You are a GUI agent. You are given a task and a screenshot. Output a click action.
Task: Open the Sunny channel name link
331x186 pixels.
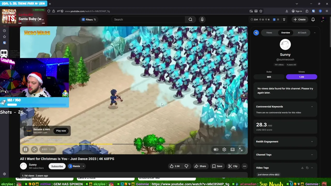[x=33, y=165]
